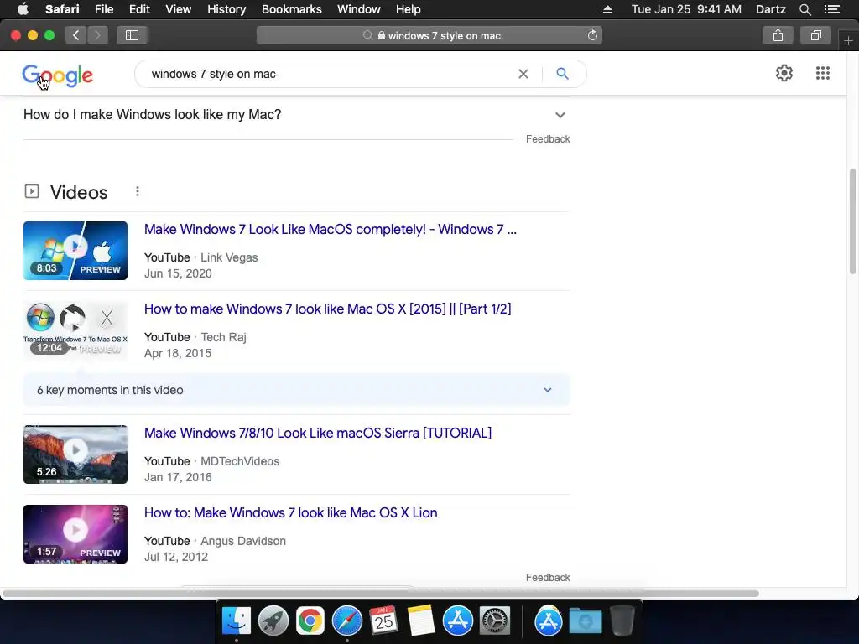
Task: Open the Safari menu
Action: [62, 9]
